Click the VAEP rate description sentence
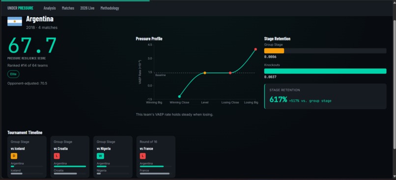396x180 pixels. pos(174,115)
